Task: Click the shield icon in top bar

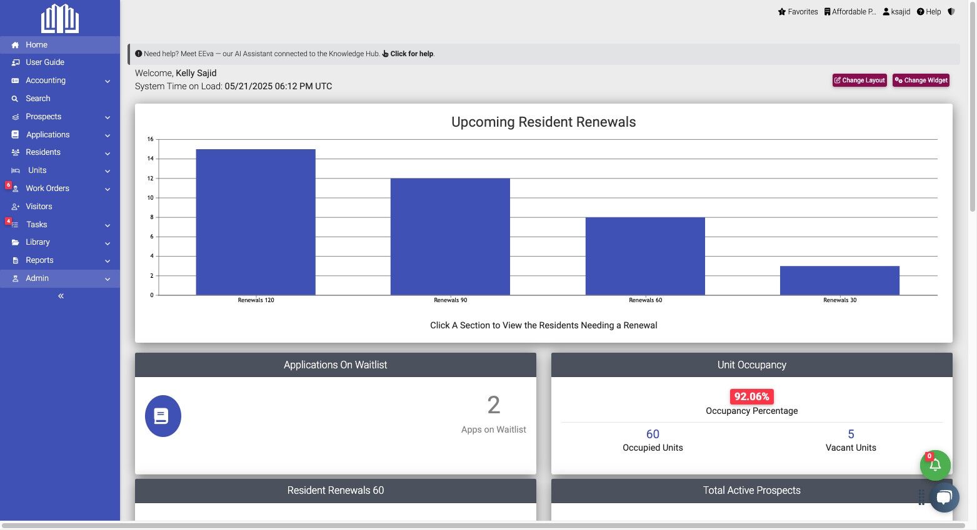Action: (x=951, y=12)
